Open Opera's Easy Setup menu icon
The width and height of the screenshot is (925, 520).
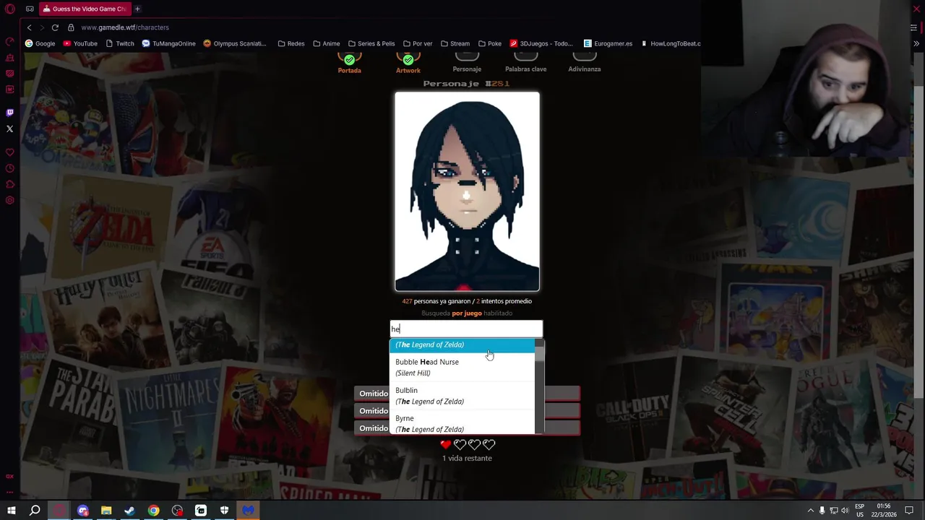point(914,27)
